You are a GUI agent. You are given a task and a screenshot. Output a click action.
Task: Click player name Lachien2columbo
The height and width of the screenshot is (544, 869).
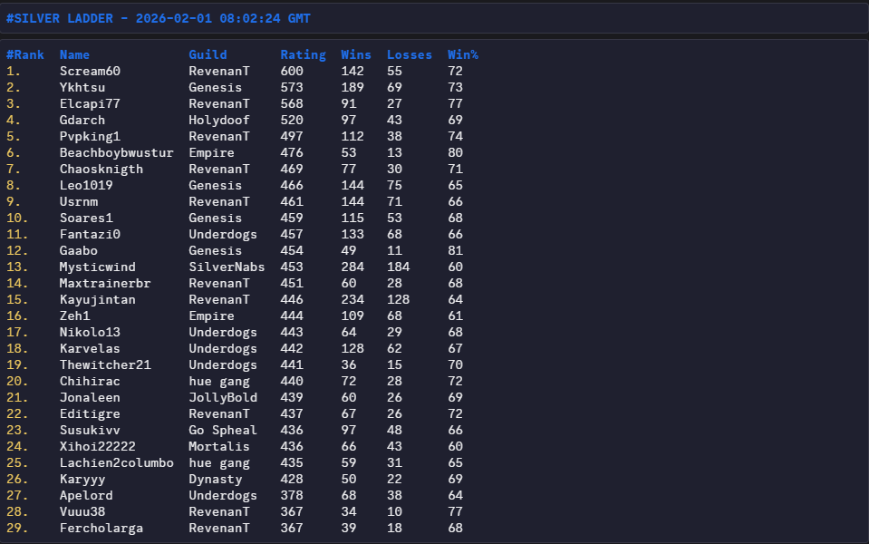point(116,462)
